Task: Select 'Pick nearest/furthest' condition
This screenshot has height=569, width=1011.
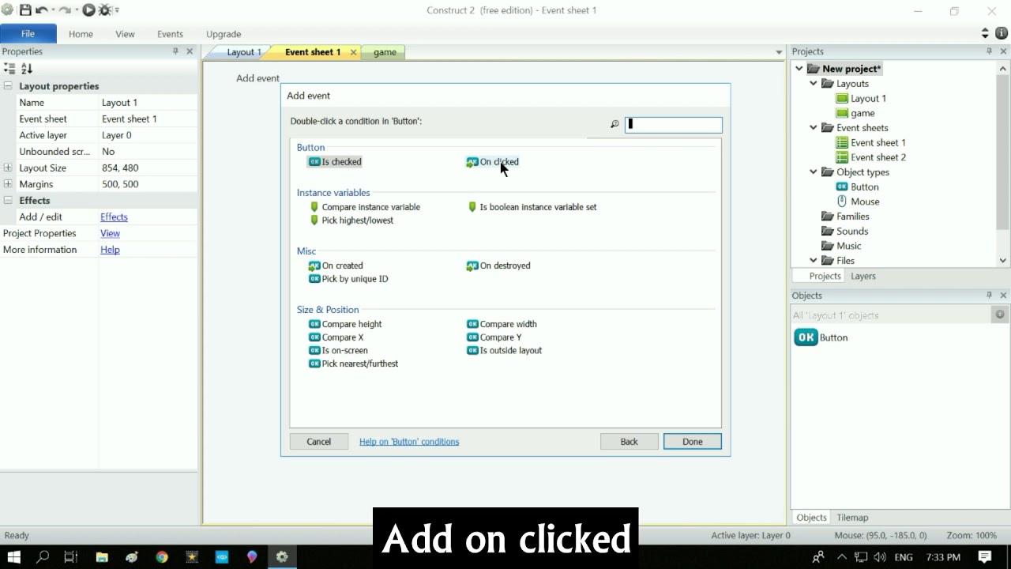Action: (x=354, y=364)
